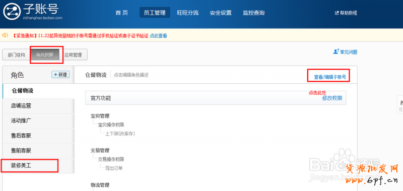Click the 修改权限 link
Screen dimensions: 403x191
(x=332, y=98)
